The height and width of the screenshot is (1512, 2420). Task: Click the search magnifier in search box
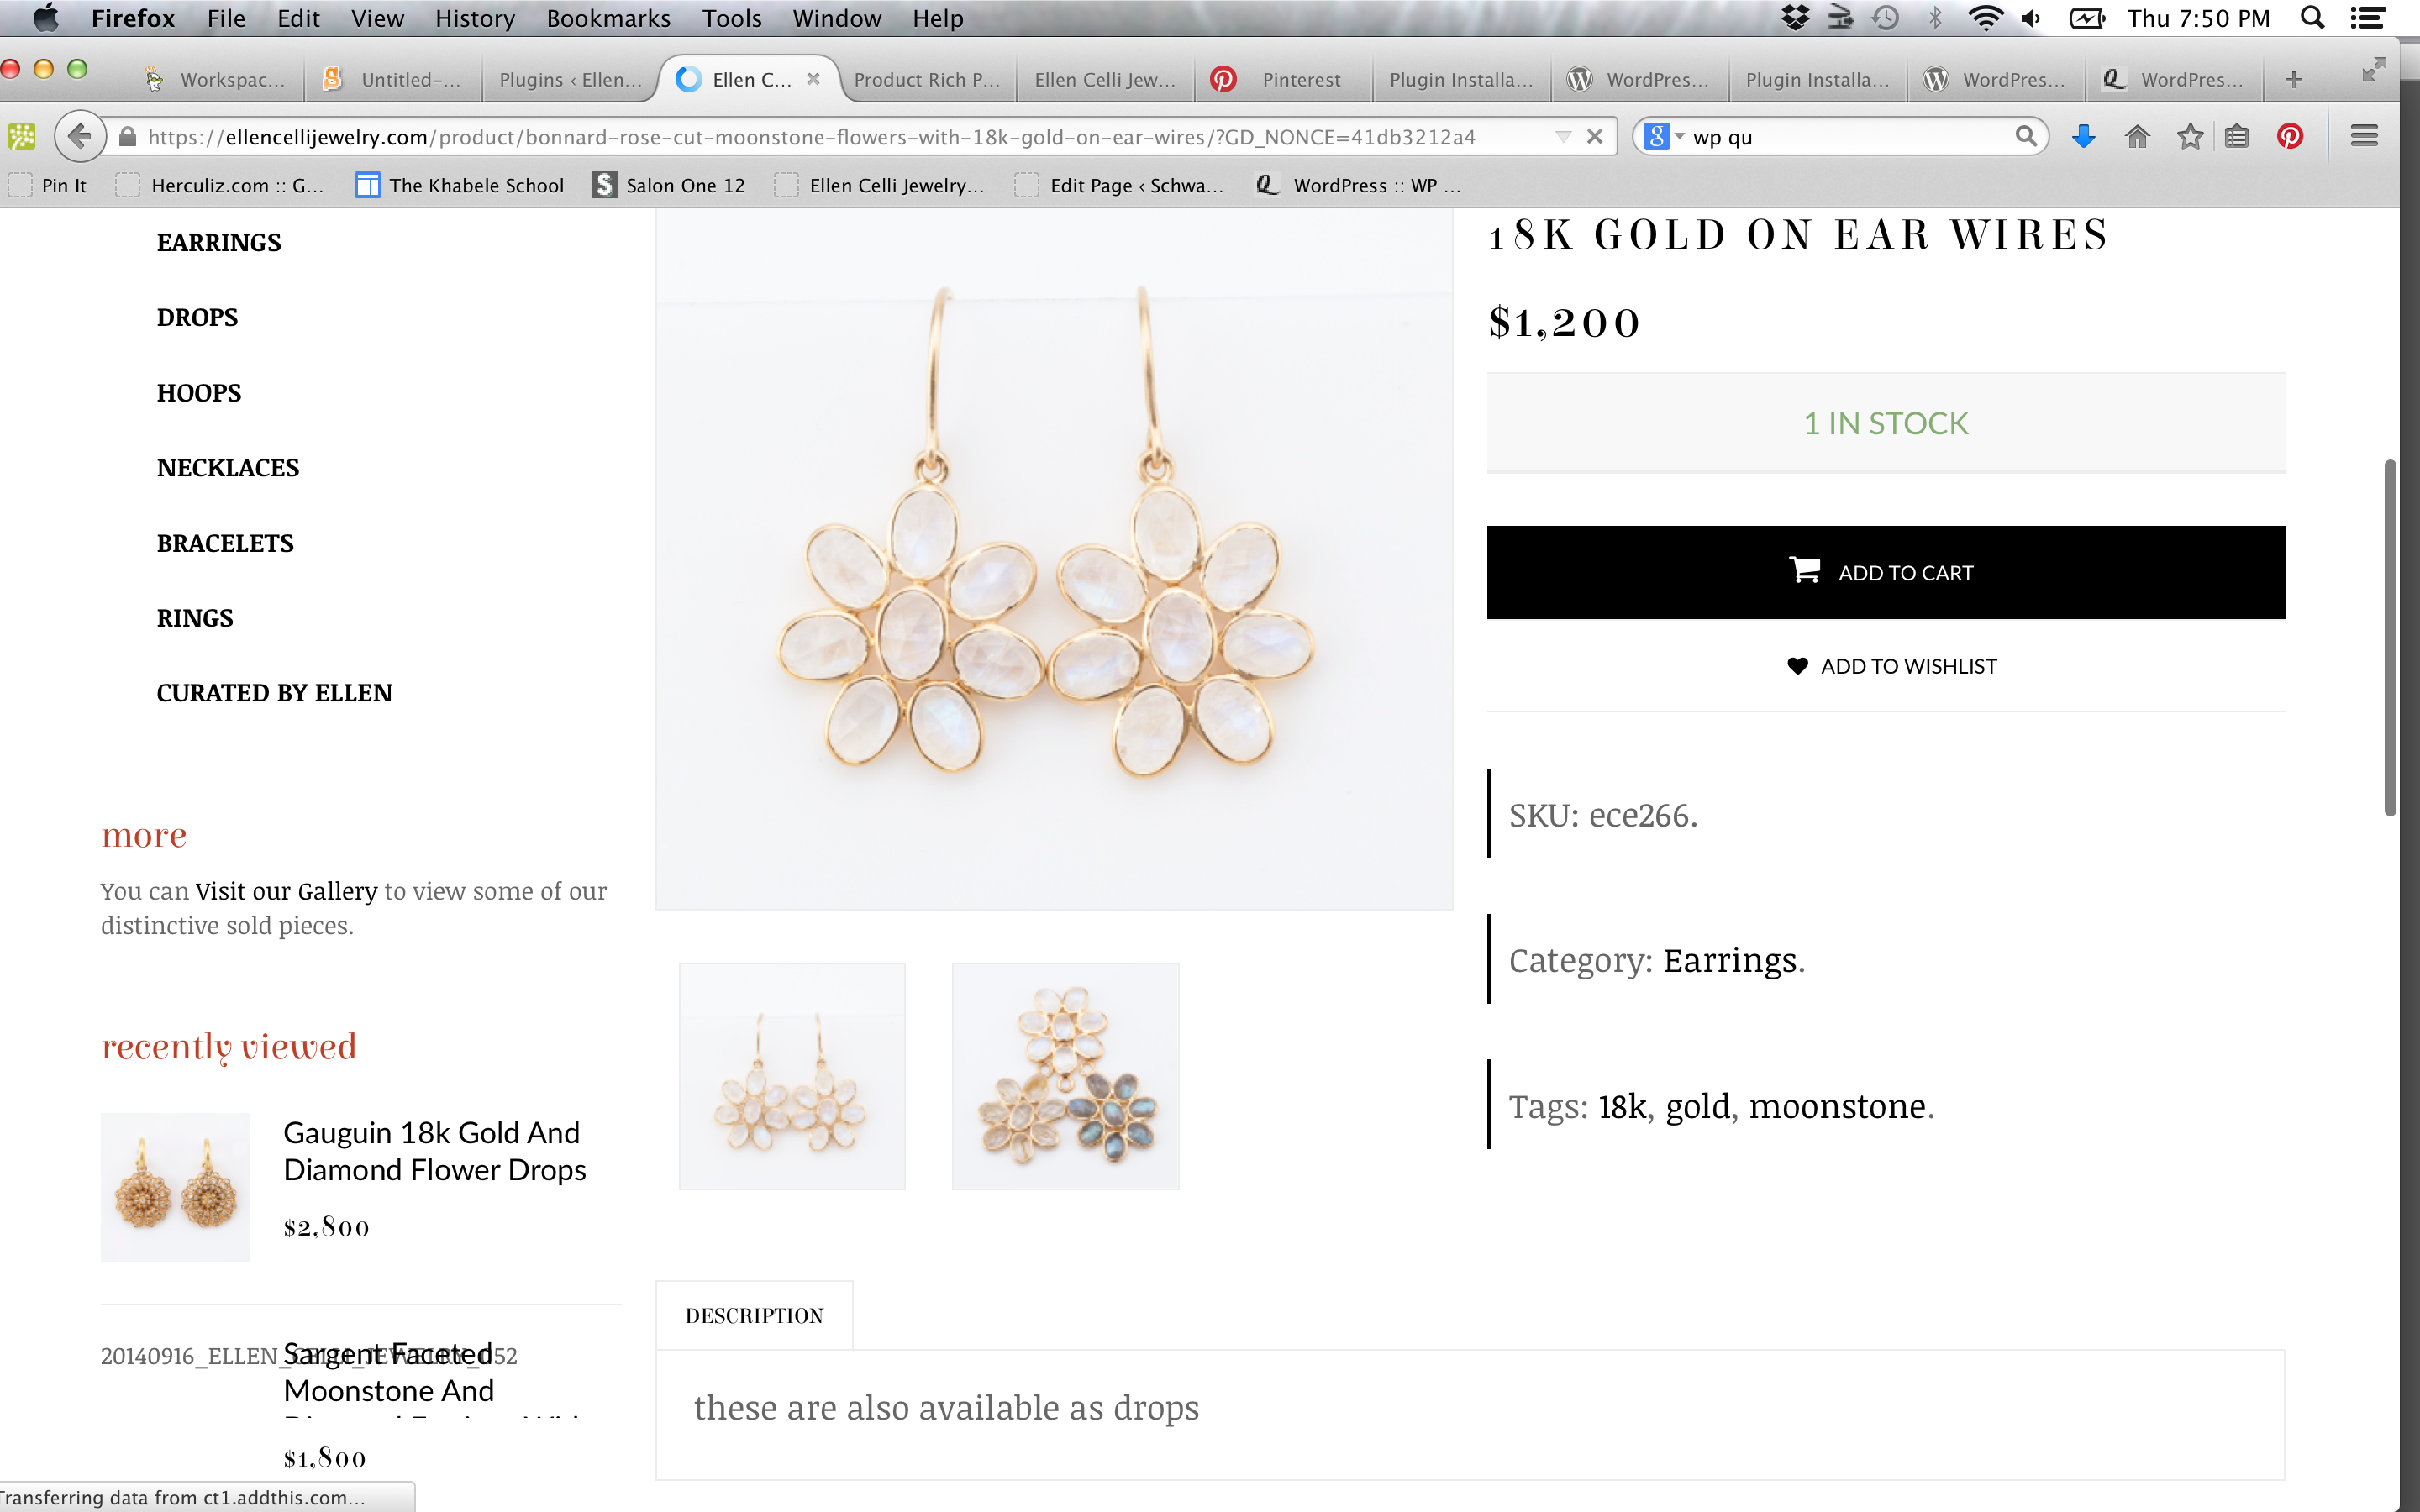(x=2025, y=136)
